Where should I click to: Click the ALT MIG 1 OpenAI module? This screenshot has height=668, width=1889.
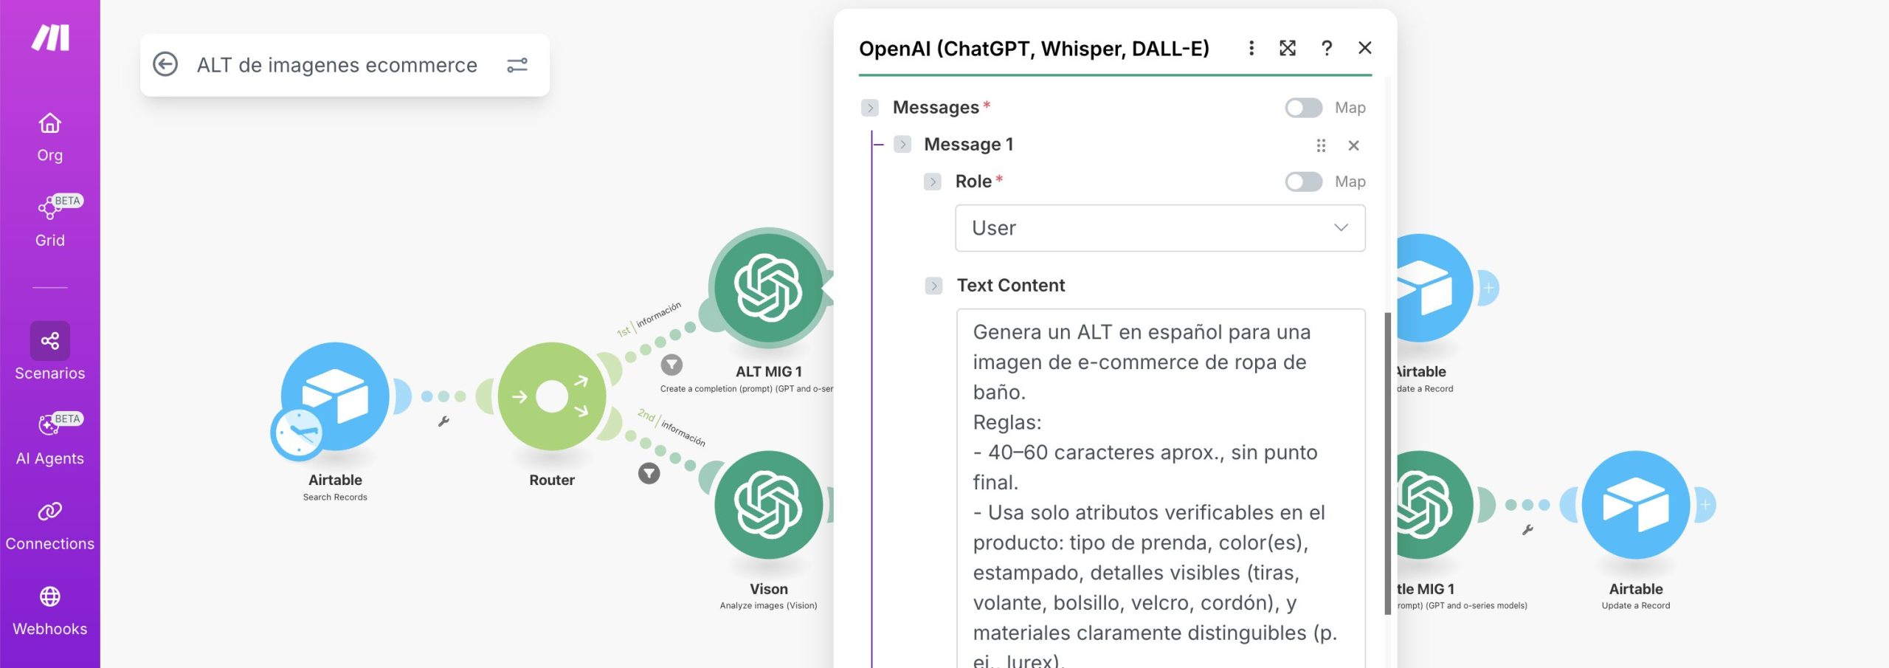tap(768, 288)
